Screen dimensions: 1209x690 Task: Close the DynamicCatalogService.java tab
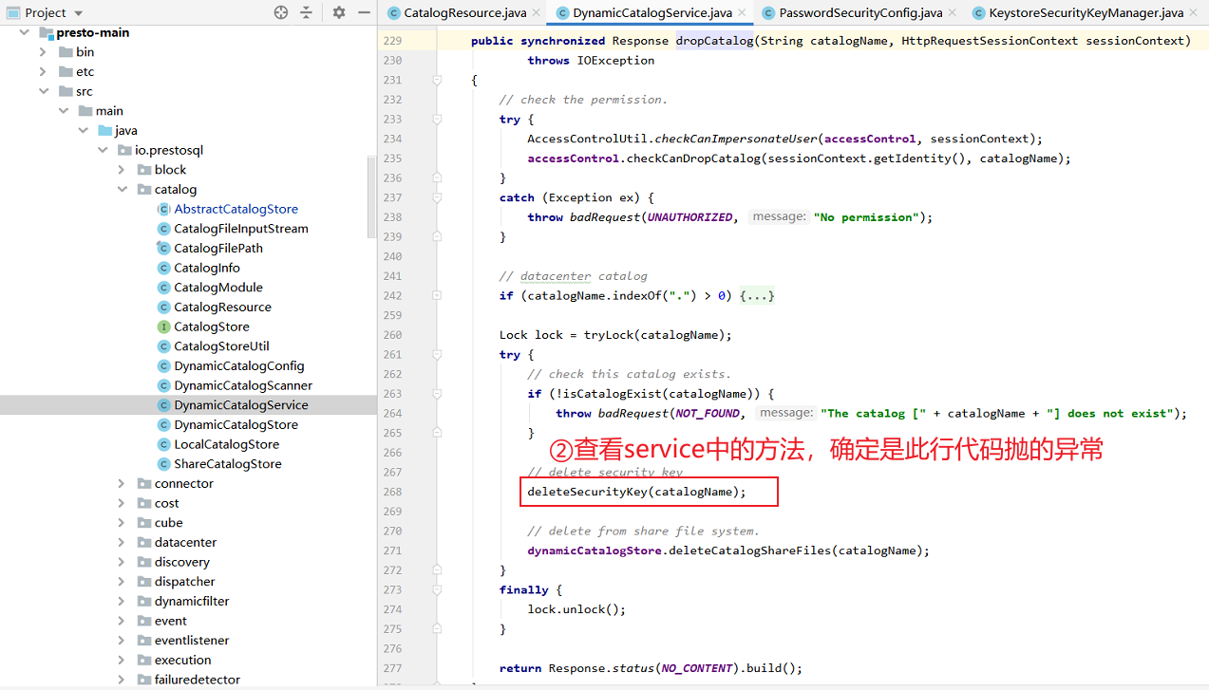(x=743, y=13)
